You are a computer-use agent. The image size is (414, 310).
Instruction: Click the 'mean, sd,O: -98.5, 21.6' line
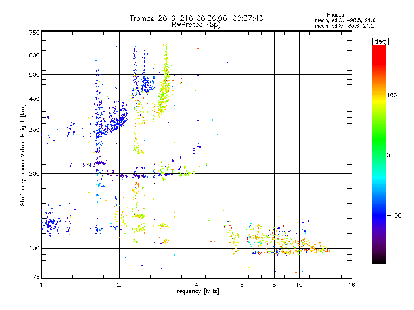(x=345, y=20)
